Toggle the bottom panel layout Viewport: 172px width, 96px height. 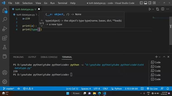pos(146,3)
